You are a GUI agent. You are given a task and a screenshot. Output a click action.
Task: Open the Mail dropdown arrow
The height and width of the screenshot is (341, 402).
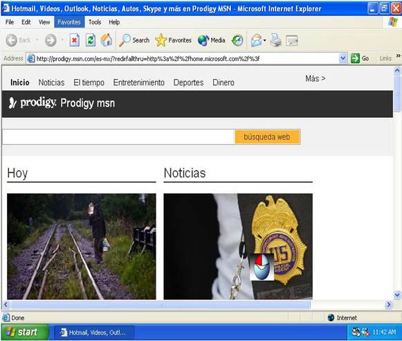tap(264, 41)
